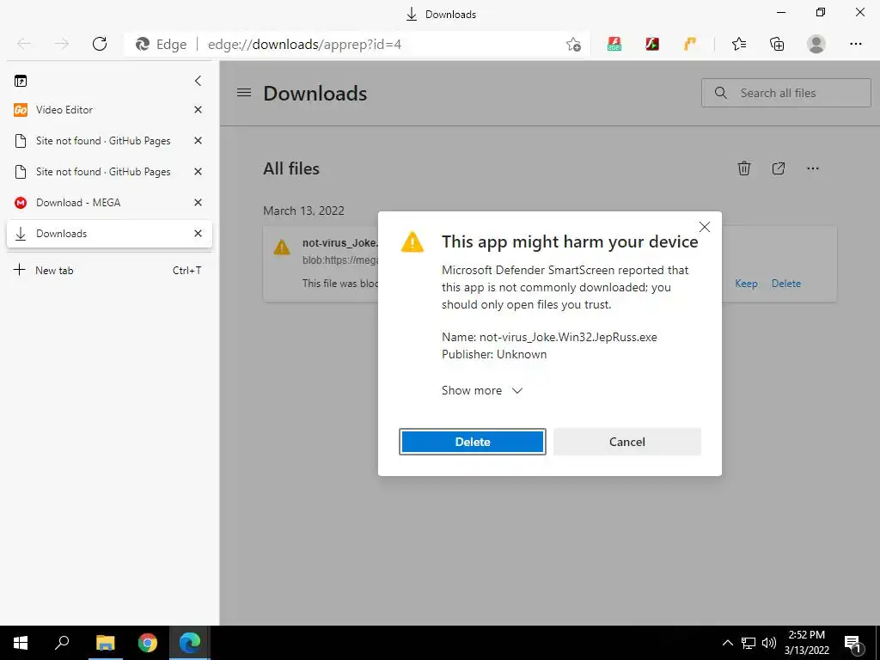Screen dimensions: 880x660
Task: Open File Explorer from taskbar
Action: pyautogui.click(x=105, y=643)
